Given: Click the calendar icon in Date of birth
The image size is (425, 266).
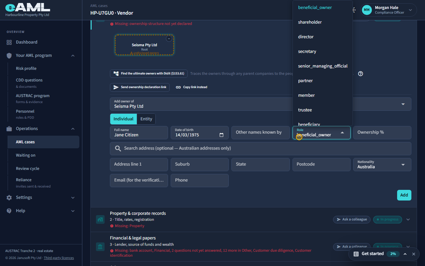Looking at the screenshot, I should (221, 135).
